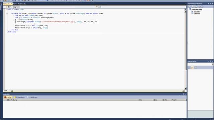Click Properties icon in Projektmappen-Explorer toolbar

point(190,7)
